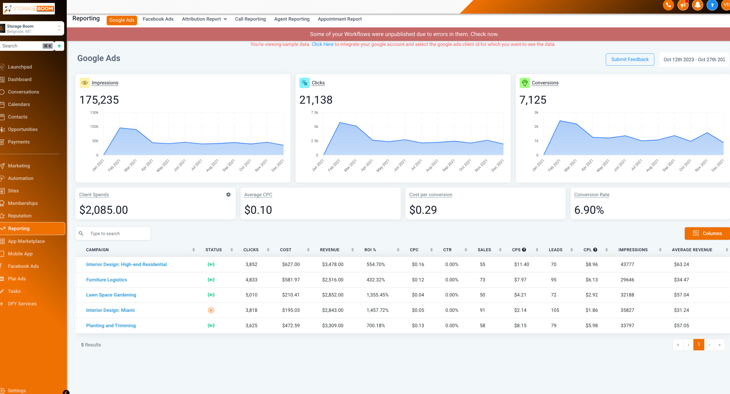Click status icon for Lawn Space Gardening
This screenshot has width=730, height=394.
pos(211,295)
